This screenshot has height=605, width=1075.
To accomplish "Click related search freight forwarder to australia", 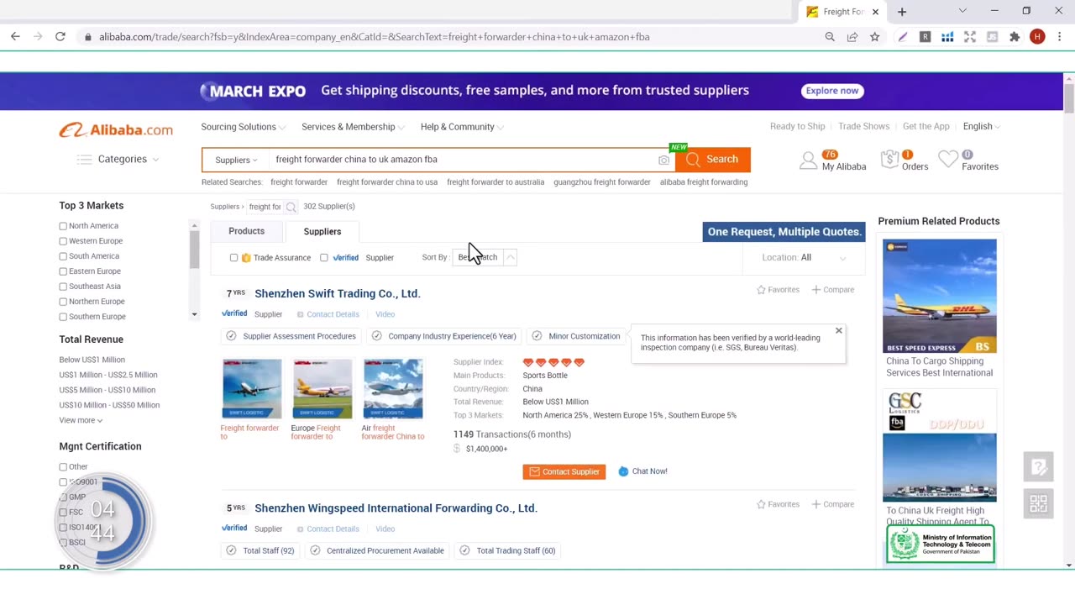I will click(x=496, y=182).
